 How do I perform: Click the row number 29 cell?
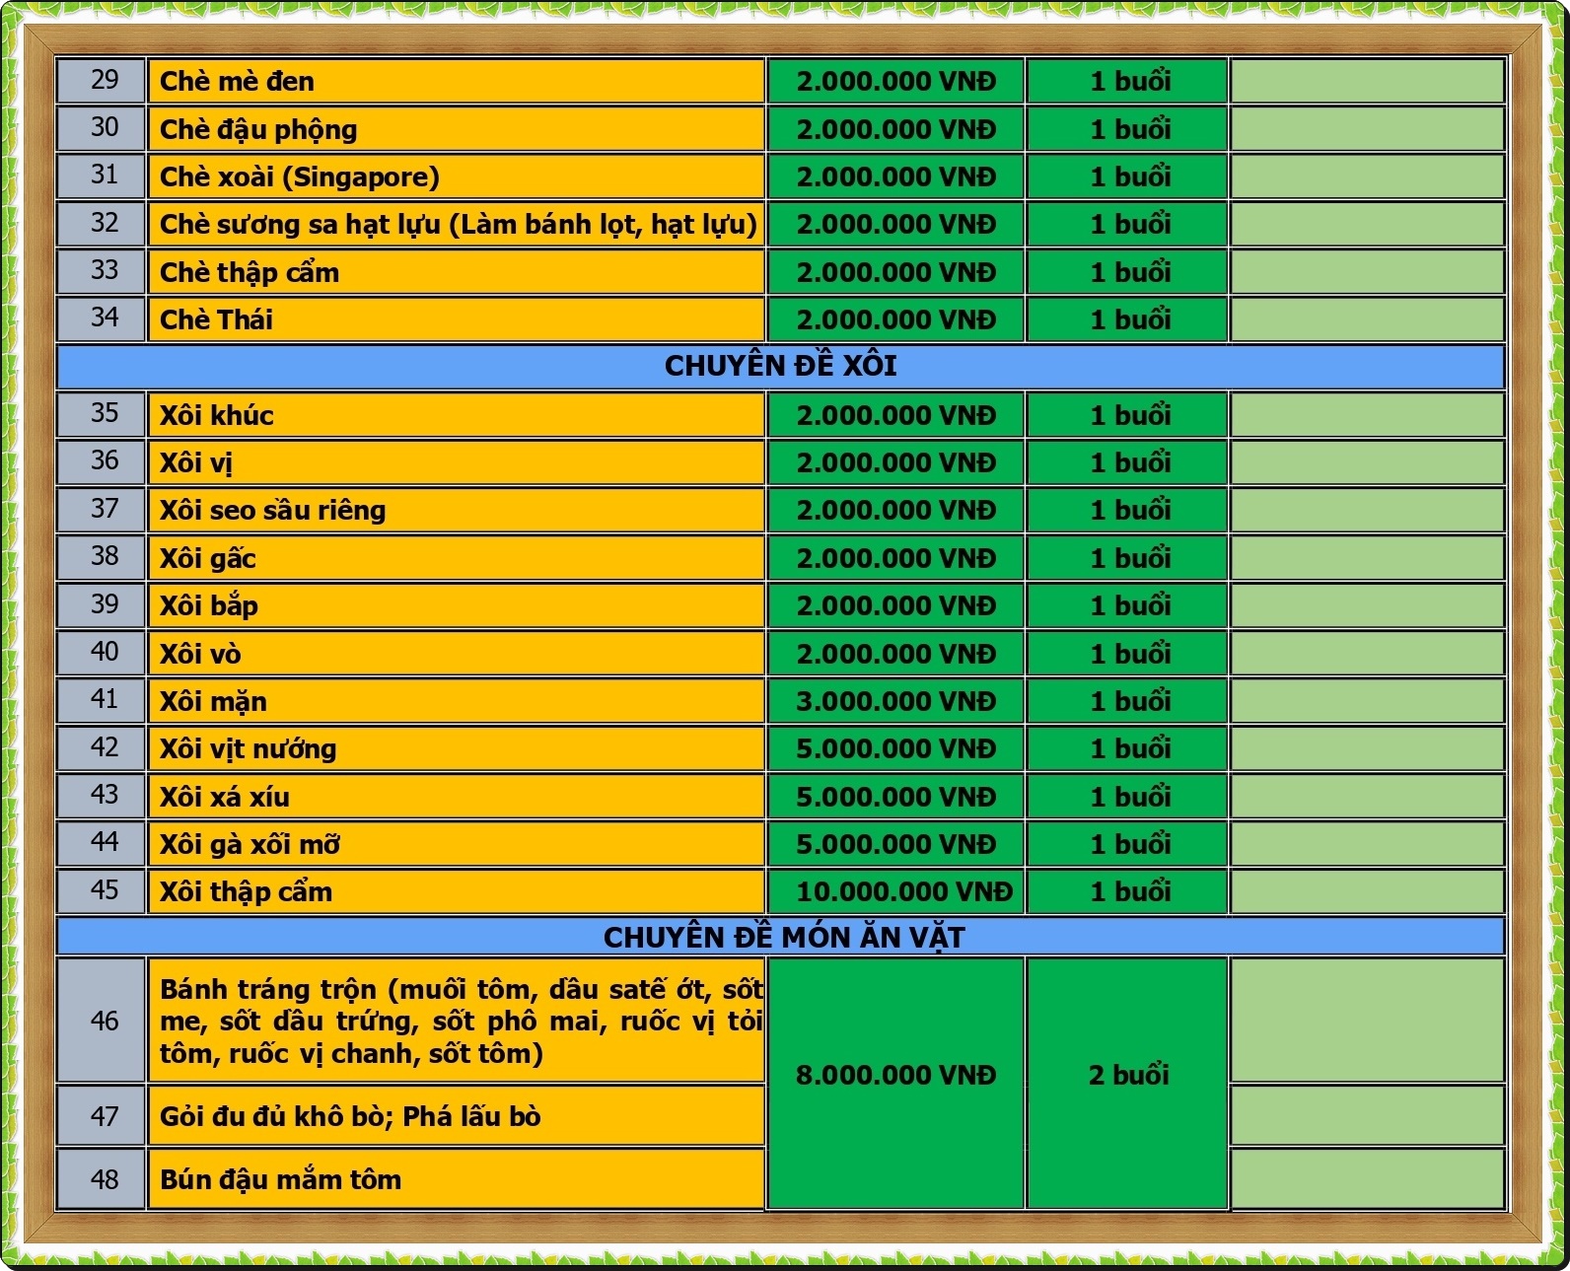(103, 81)
